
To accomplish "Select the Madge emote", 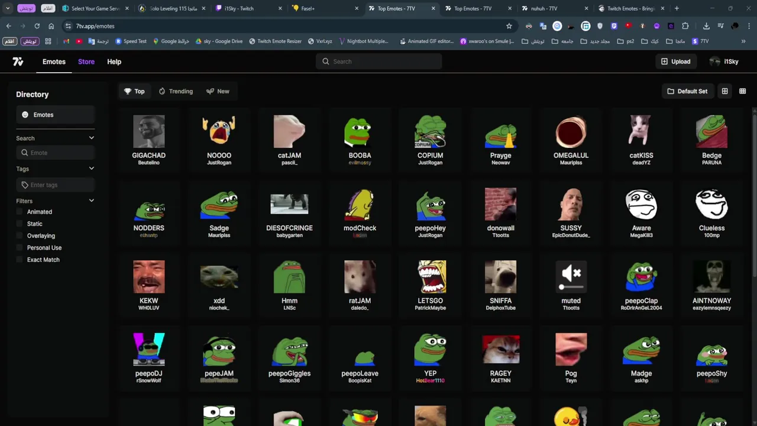I will tap(641, 358).
